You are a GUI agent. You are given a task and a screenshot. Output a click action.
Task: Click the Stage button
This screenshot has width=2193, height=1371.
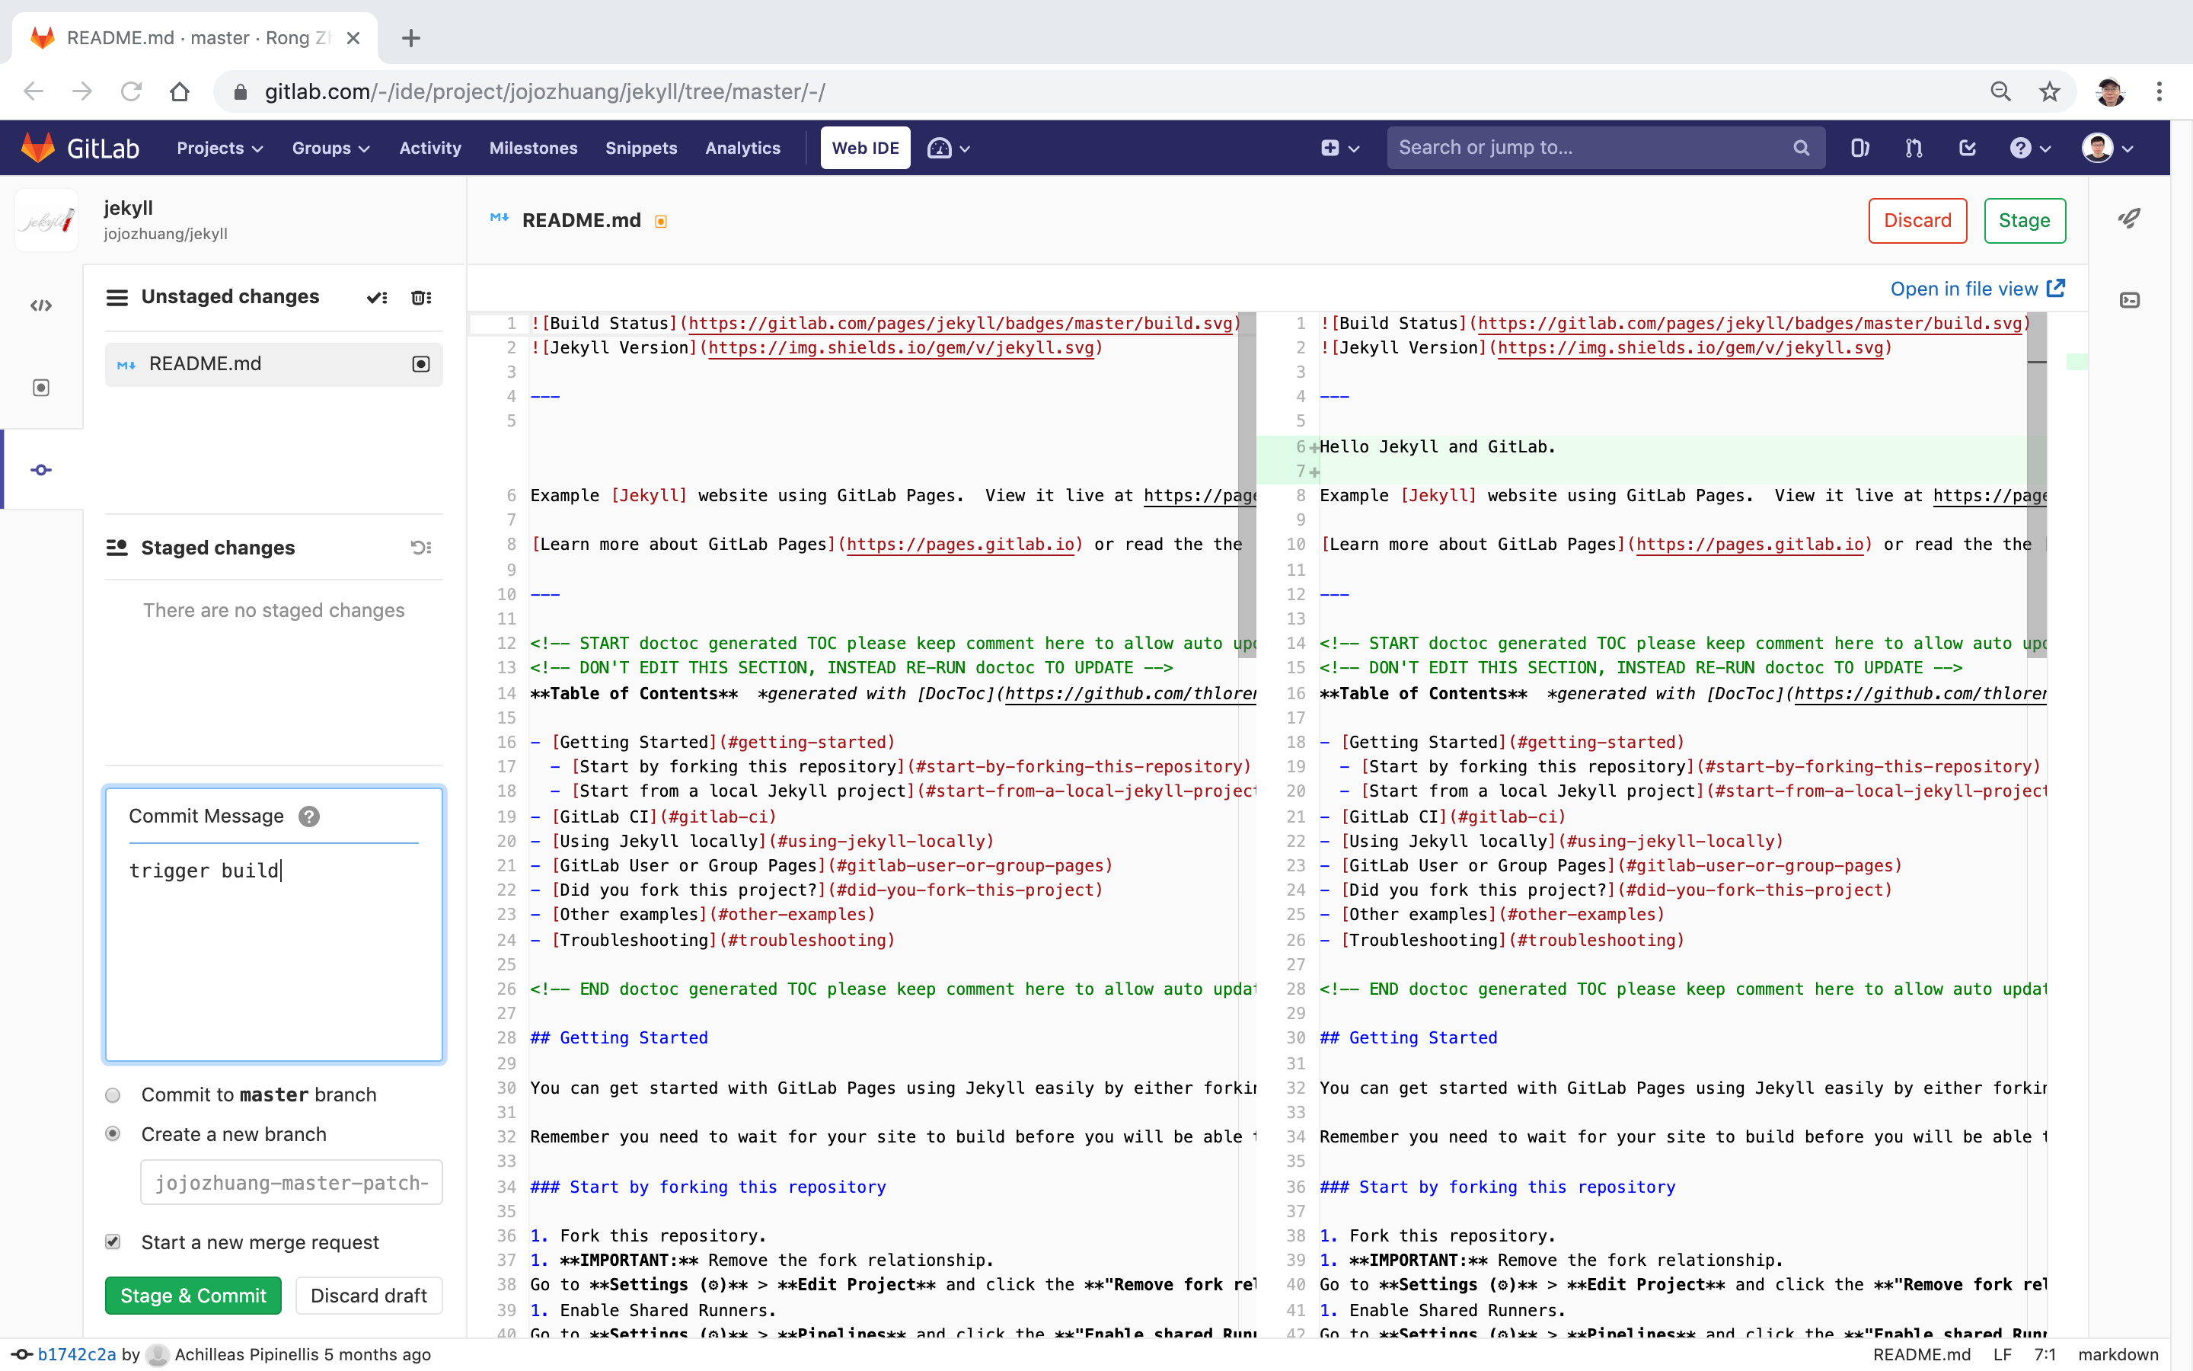(x=2025, y=220)
